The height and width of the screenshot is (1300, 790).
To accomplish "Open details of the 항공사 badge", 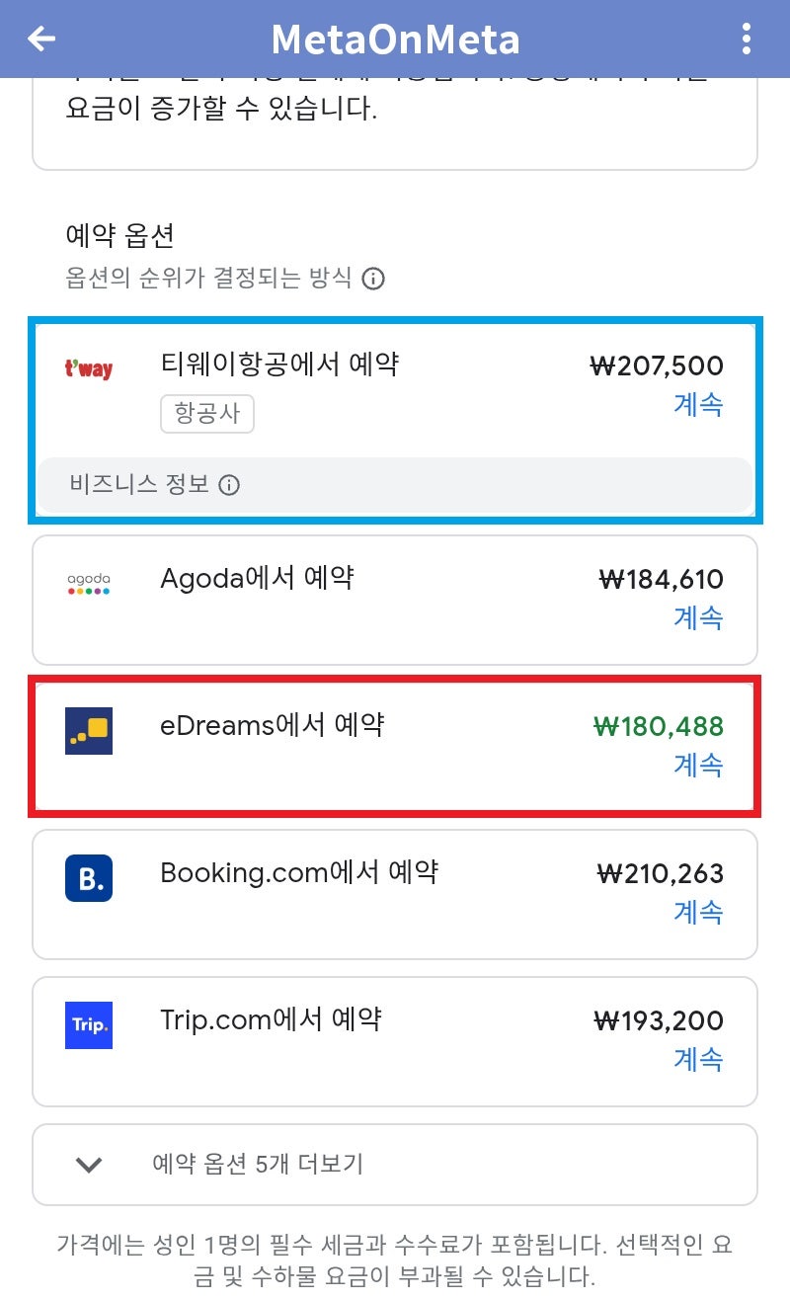I will click(207, 414).
